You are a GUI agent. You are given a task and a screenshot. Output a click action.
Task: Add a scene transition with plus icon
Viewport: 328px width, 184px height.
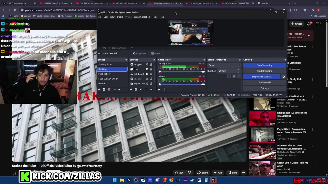[x=229, y=76]
